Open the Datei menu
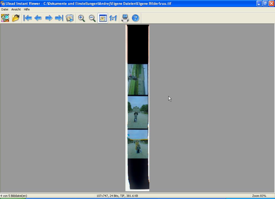275x199 pixels. pyautogui.click(x=5, y=9)
